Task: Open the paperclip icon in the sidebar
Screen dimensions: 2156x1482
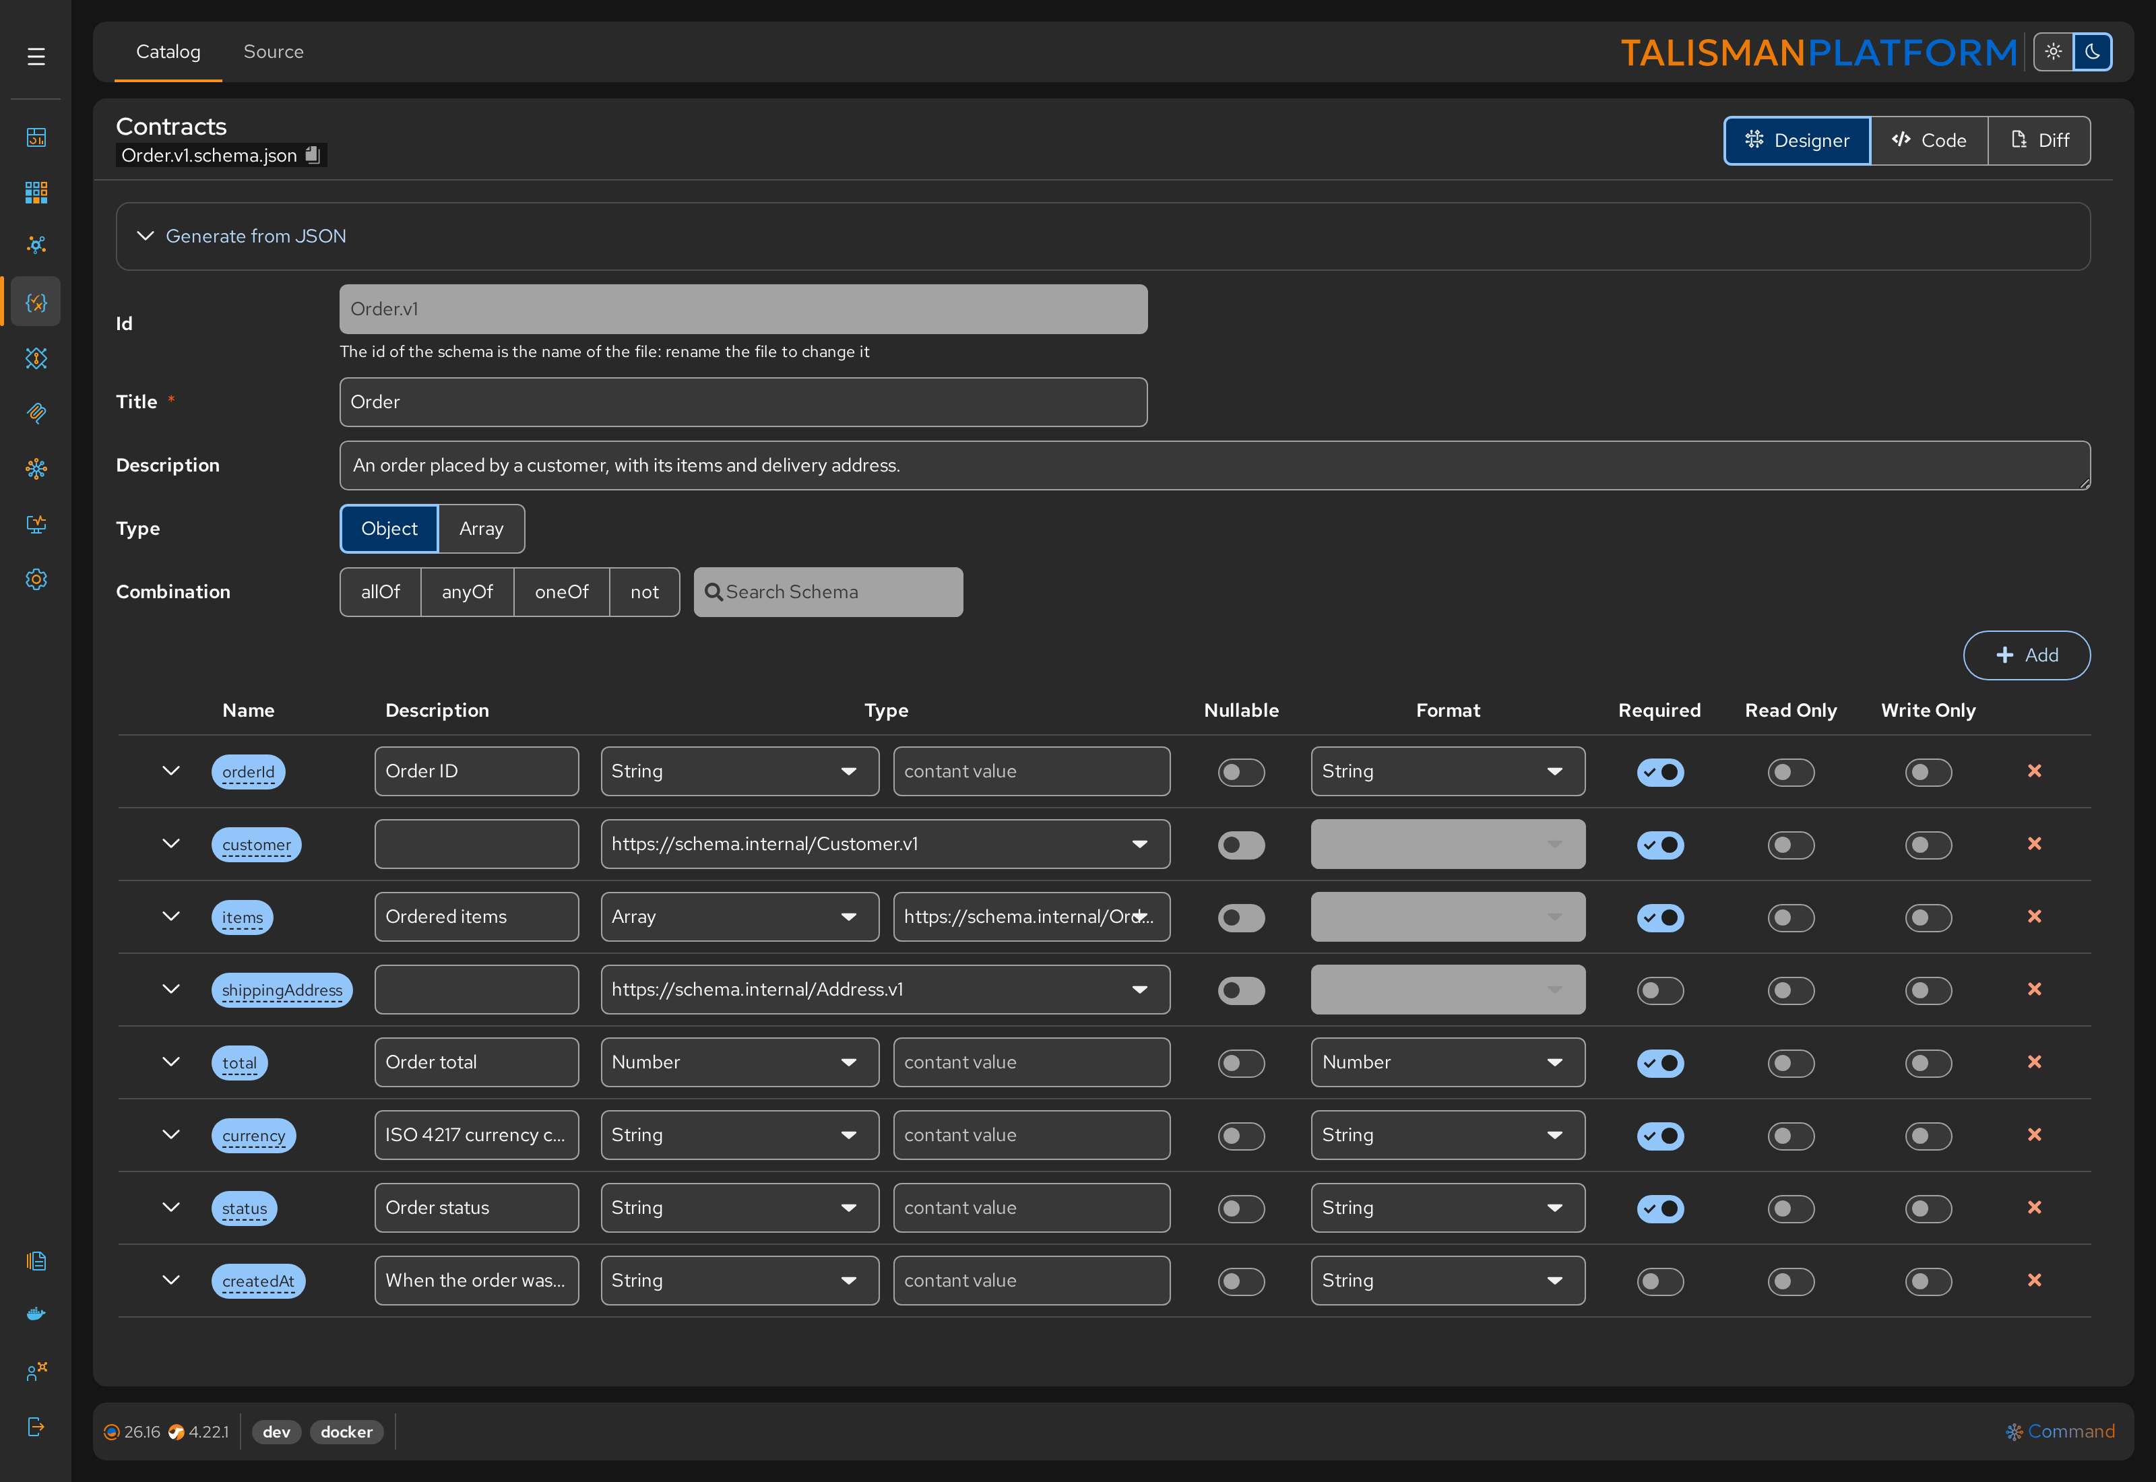Action: tap(36, 413)
